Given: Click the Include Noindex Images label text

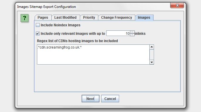Looking at the screenshot, I should tap(60, 25).
